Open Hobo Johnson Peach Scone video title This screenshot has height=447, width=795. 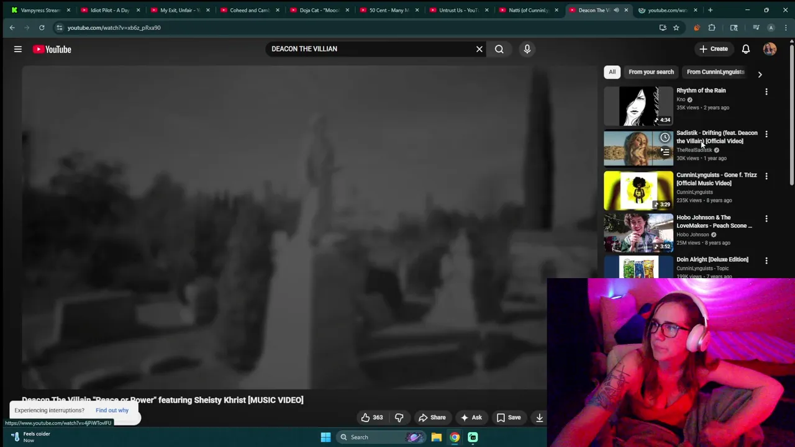tap(714, 222)
